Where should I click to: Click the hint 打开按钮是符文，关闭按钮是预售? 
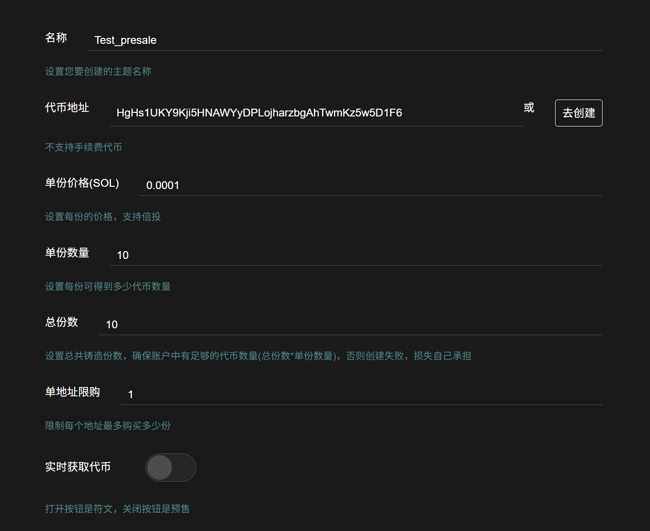tap(117, 509)
